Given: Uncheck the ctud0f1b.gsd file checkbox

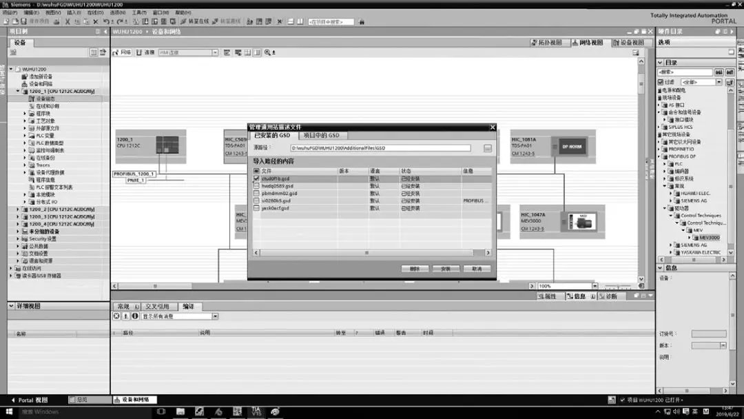Looking at the screenshot, I should tap(257, 178).
